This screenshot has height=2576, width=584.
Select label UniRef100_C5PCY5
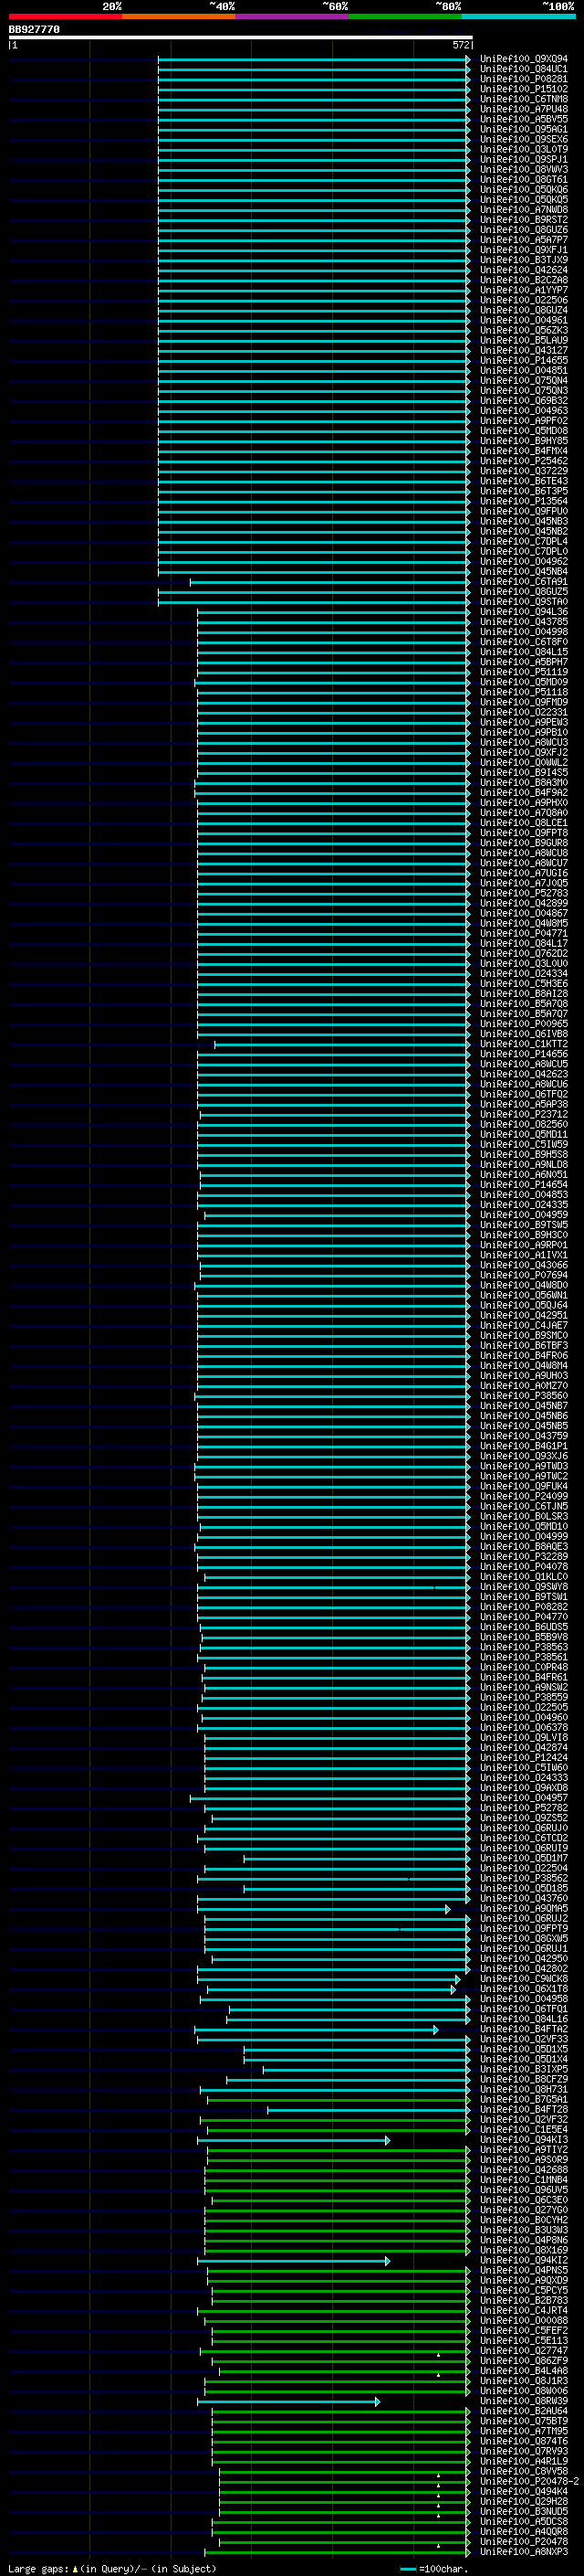(524, 2290)
